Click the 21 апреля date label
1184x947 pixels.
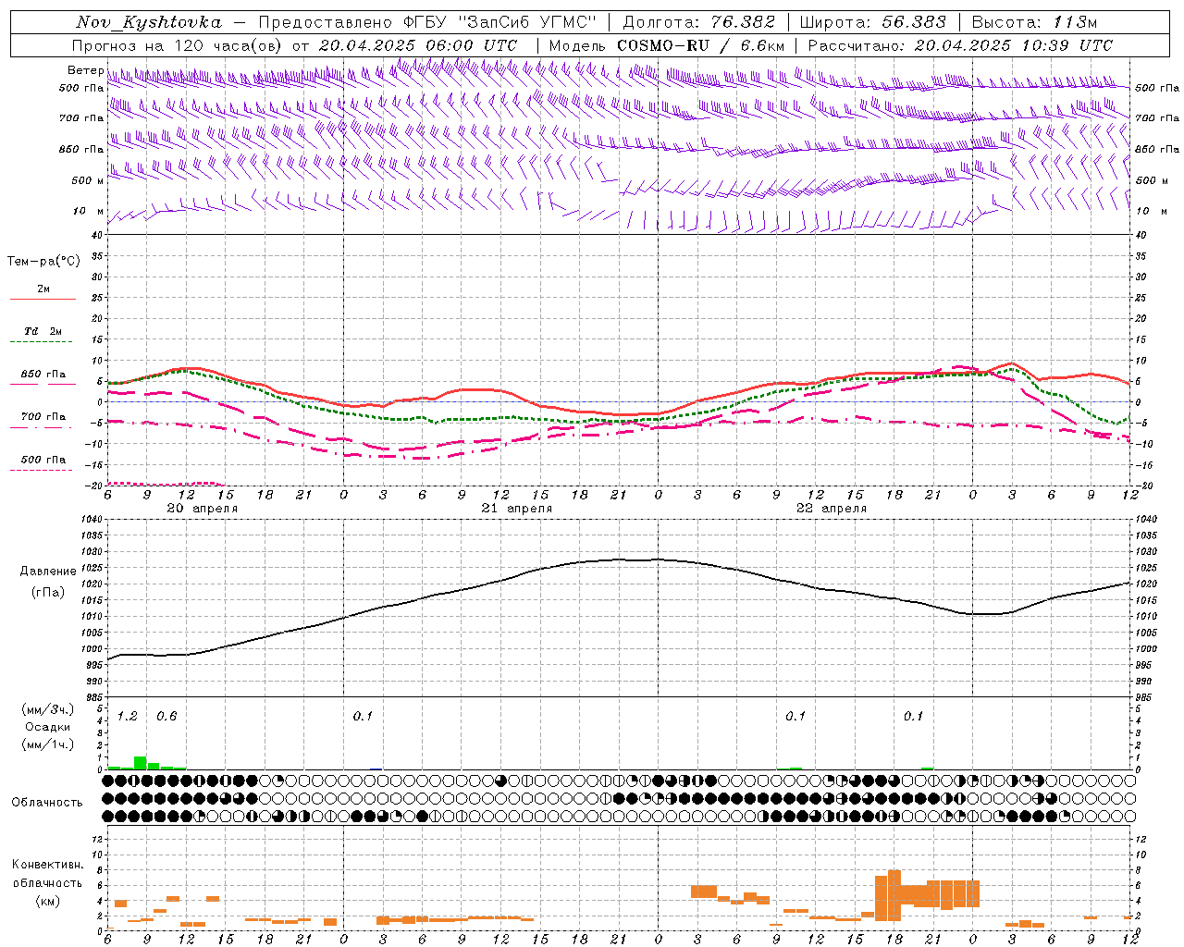click(516, 509)
